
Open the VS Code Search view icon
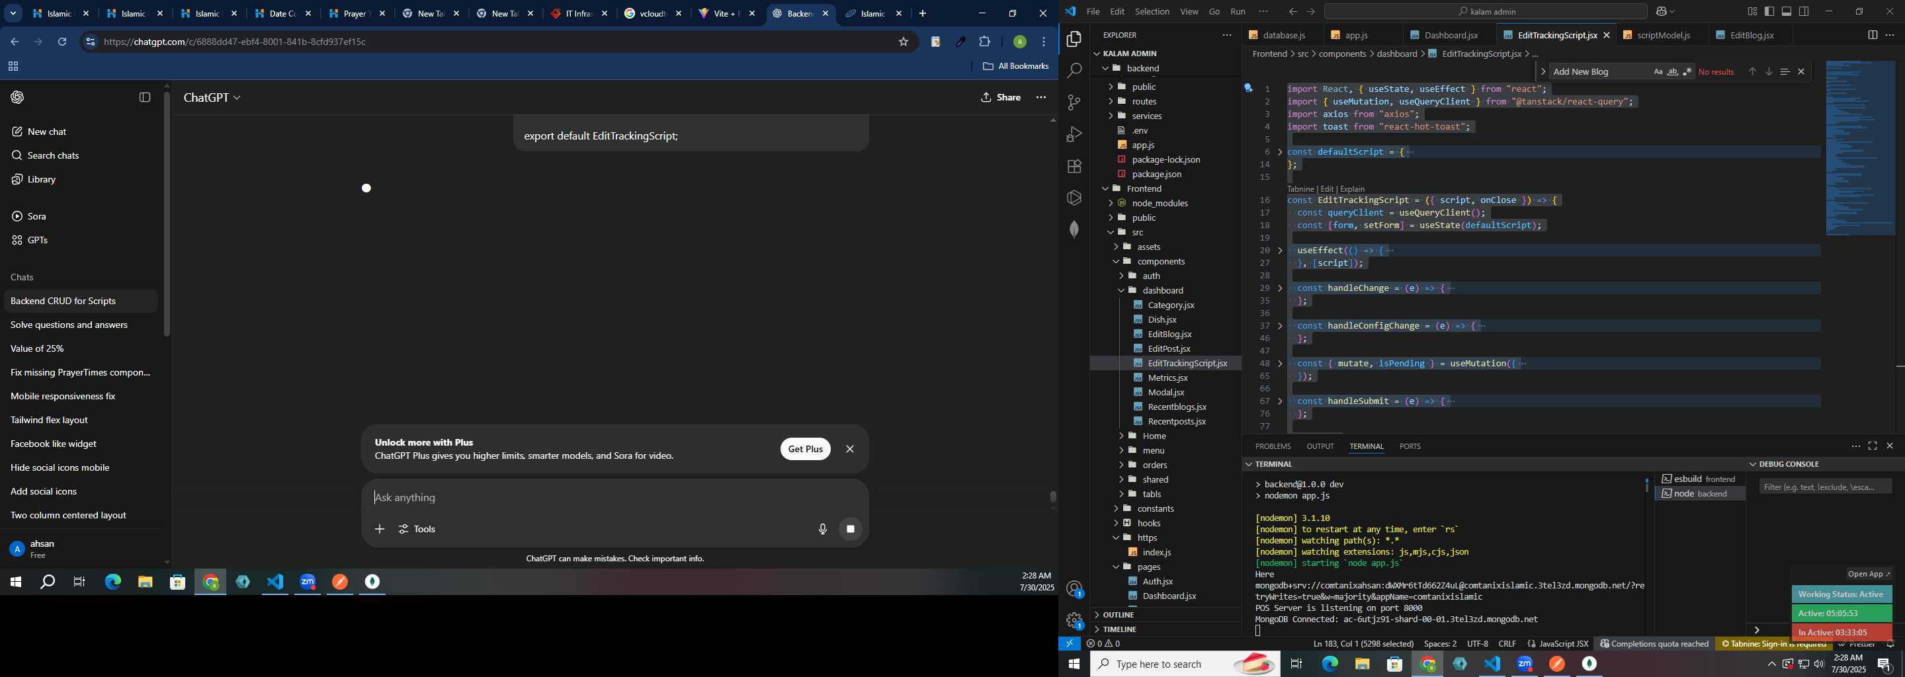click(1074, 71)
